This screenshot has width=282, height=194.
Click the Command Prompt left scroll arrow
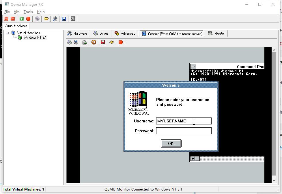point(193,158)
